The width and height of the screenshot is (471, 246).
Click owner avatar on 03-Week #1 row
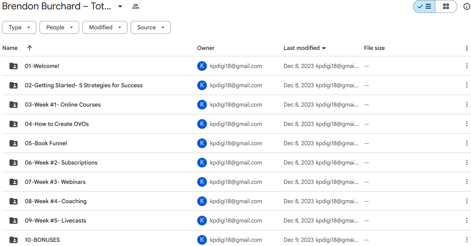(202, 105)
